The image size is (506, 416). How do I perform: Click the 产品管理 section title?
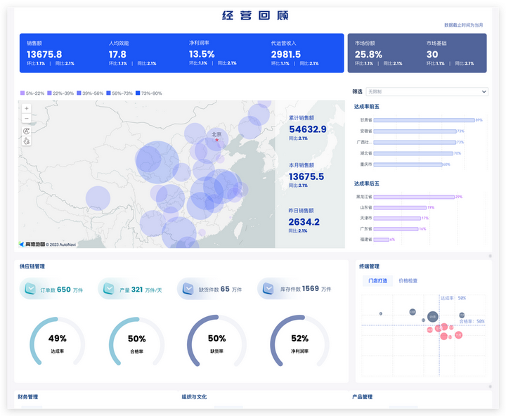pyautogui.click(x=362, y=396)
